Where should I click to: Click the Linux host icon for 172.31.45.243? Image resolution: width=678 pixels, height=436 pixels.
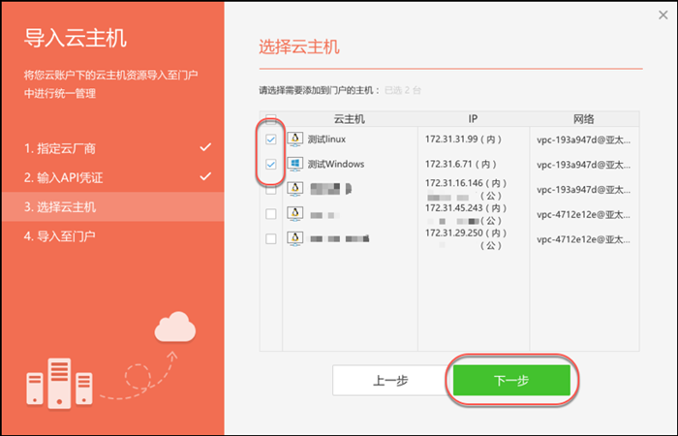[295, 214]
